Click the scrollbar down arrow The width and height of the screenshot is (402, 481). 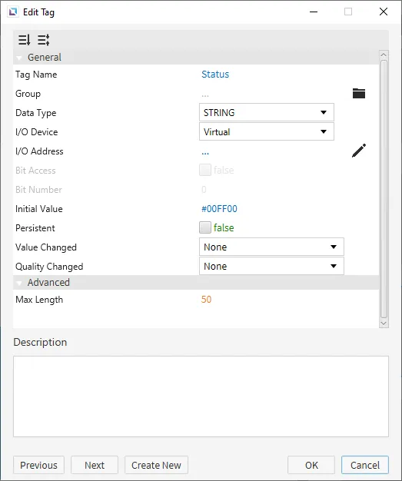384,323
